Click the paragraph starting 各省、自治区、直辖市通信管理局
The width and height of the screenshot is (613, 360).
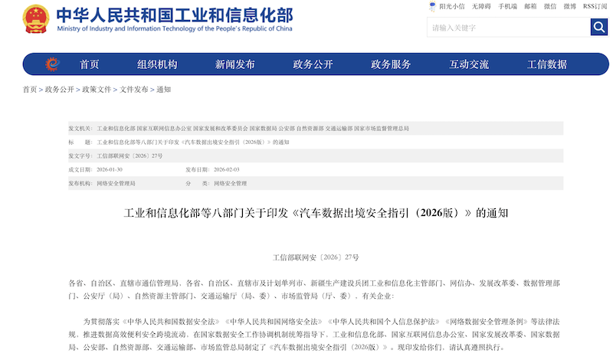click(314, 290)
